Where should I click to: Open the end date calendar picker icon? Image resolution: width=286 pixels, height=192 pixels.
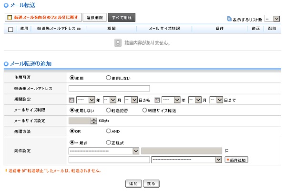point(157,100)
